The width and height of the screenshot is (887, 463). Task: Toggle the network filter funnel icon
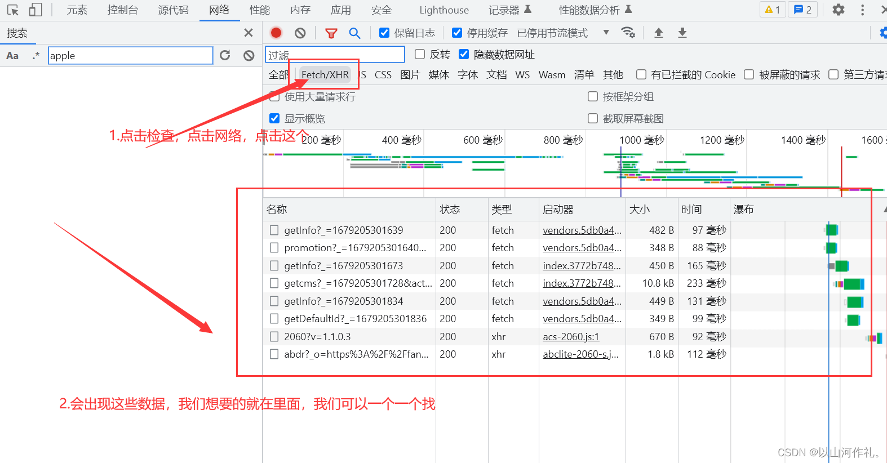pos(331,33)
